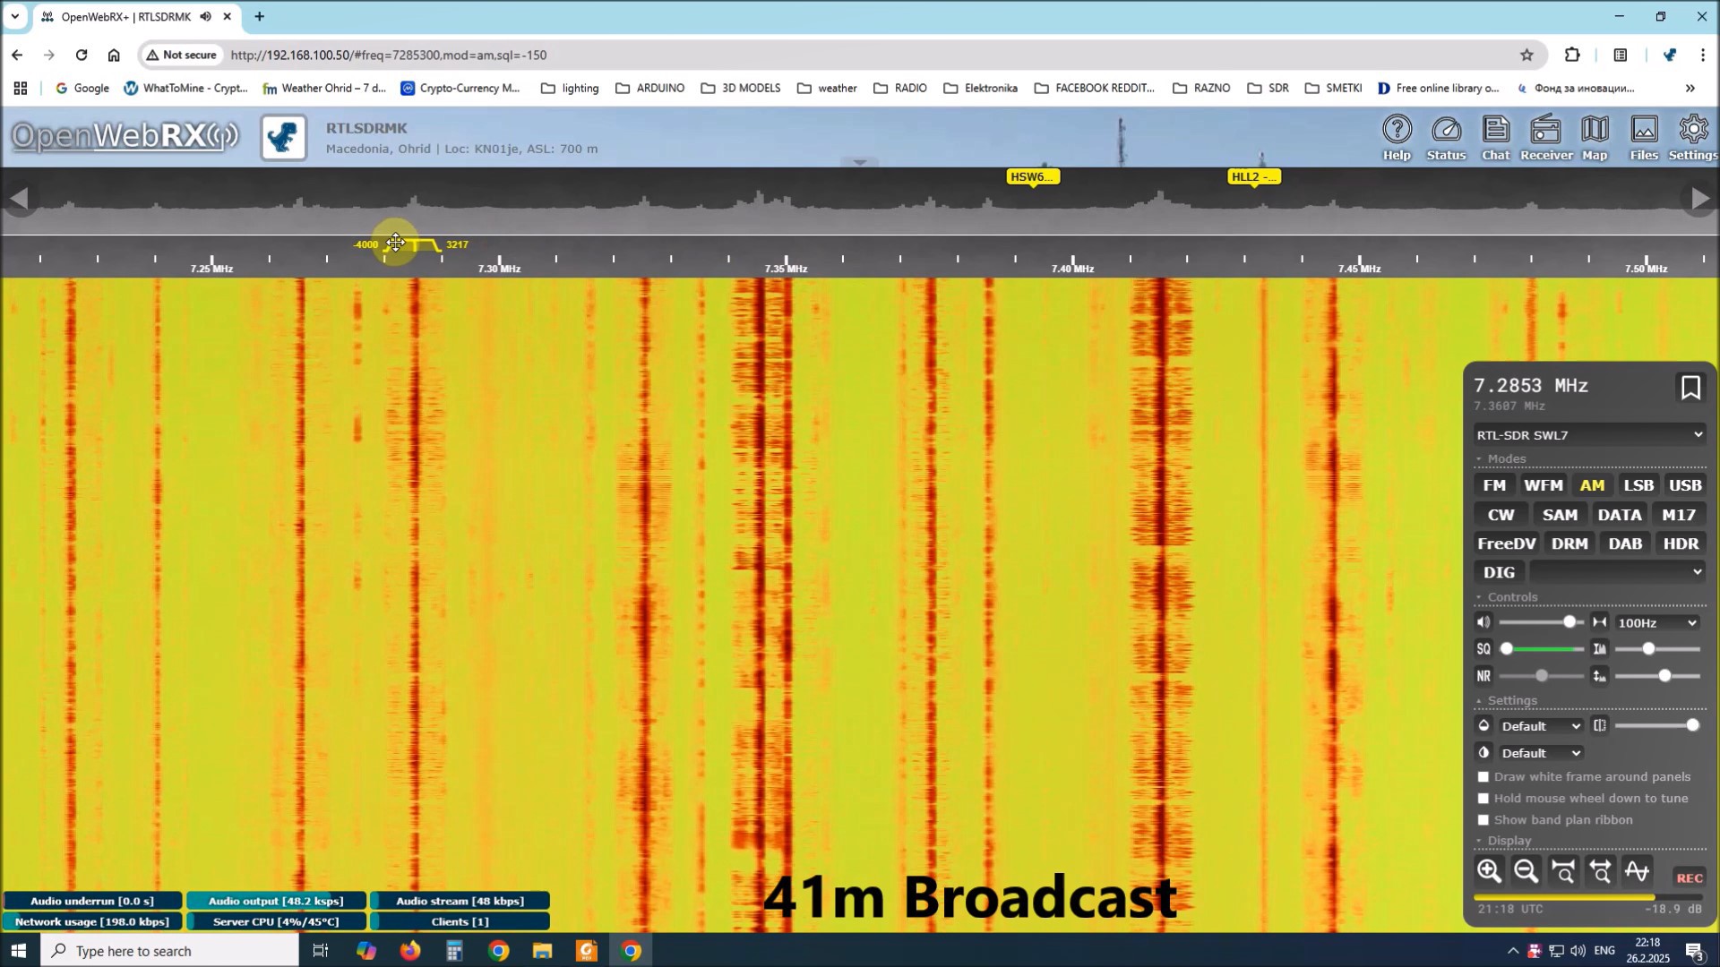Click the bookmark icon next to the frequency

tap(1690, 388)
